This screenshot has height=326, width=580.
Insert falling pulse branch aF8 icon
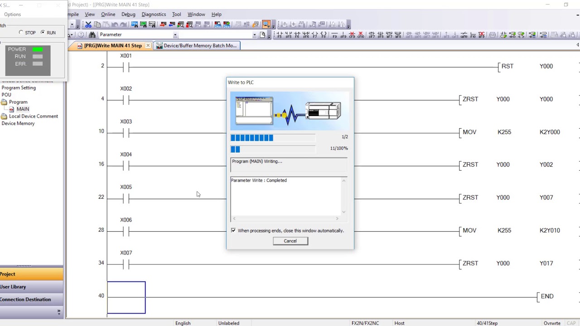click(397, 34)
